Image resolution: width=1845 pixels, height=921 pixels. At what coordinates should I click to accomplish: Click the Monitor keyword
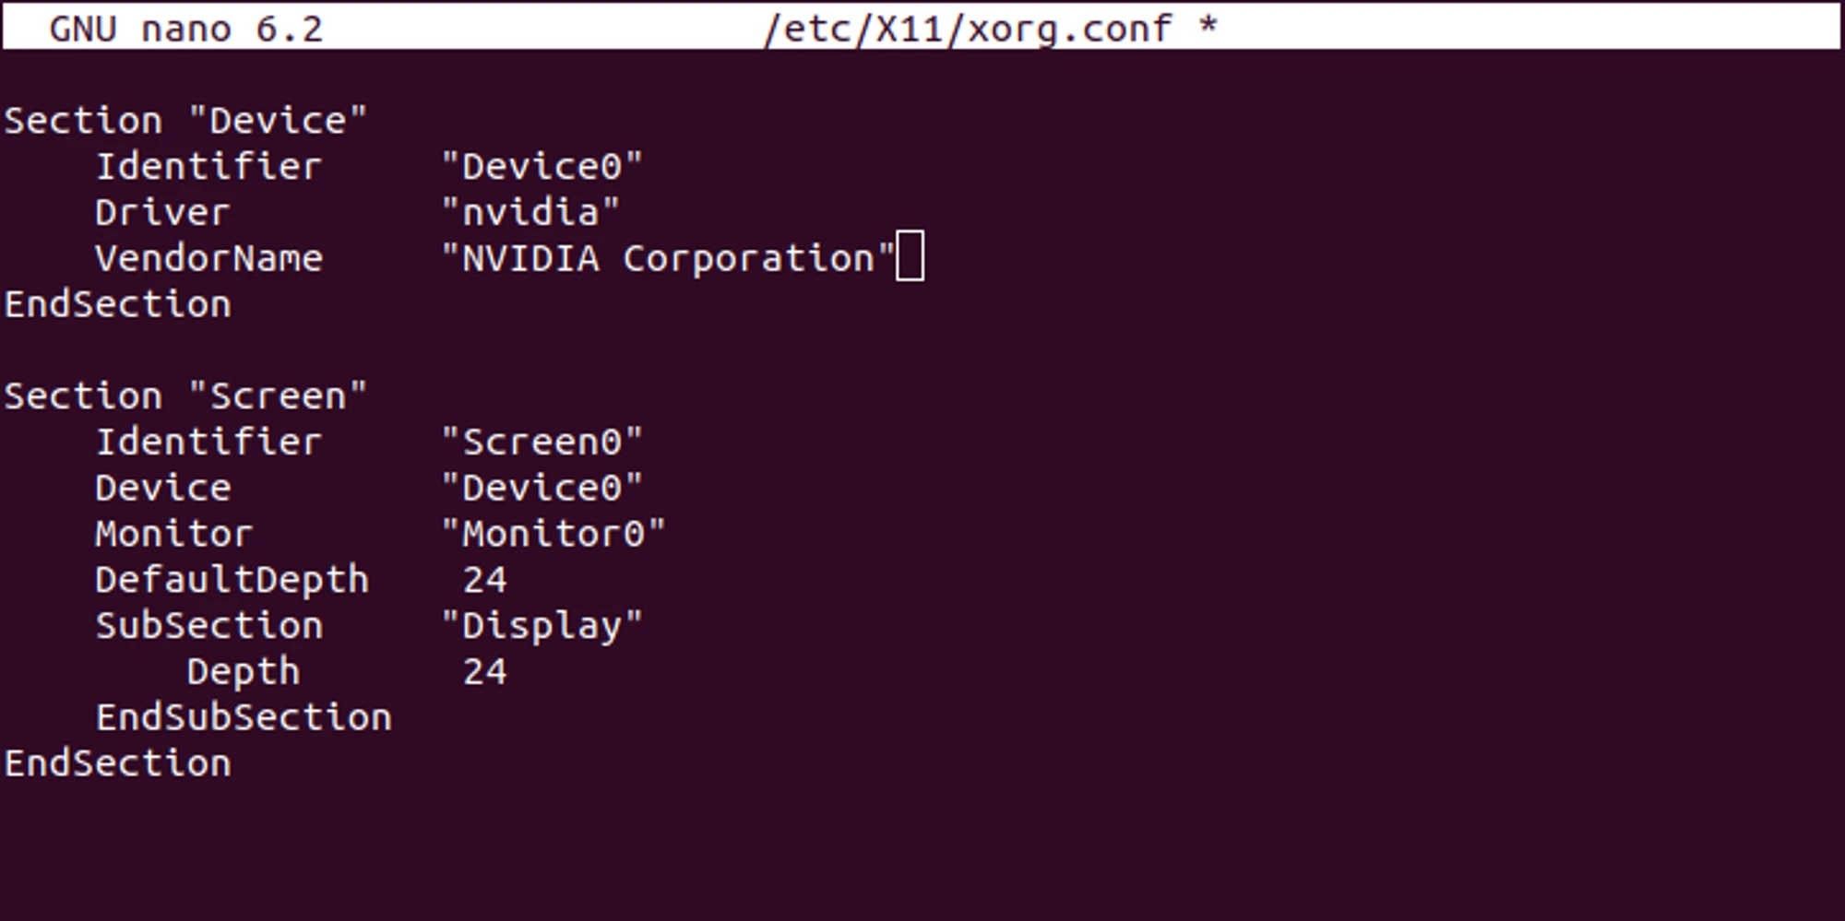coord(174,535)
